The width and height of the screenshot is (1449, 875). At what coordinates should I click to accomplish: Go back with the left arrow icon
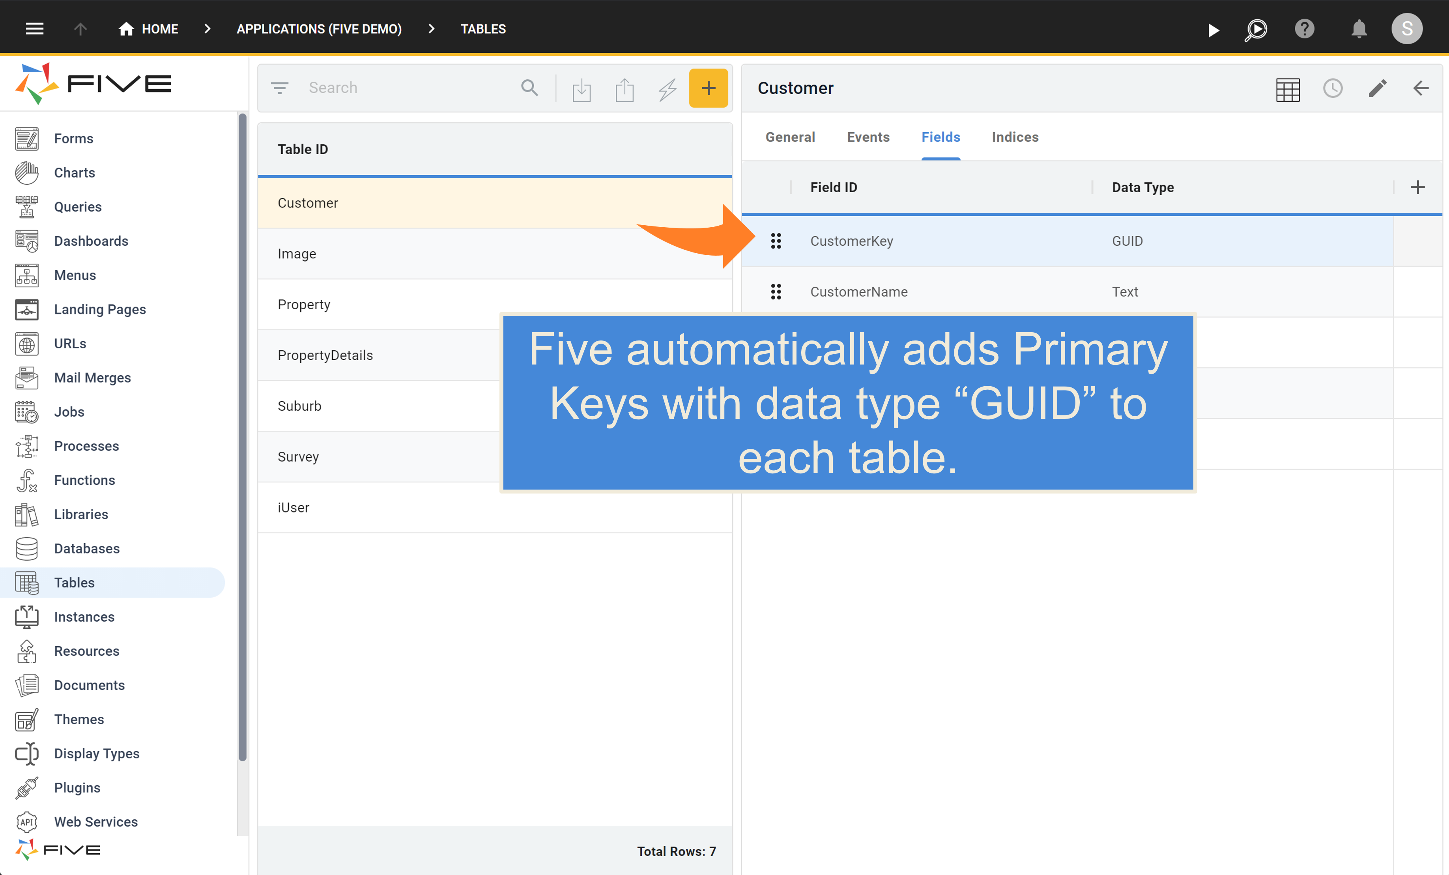[x=1421, y=88]
